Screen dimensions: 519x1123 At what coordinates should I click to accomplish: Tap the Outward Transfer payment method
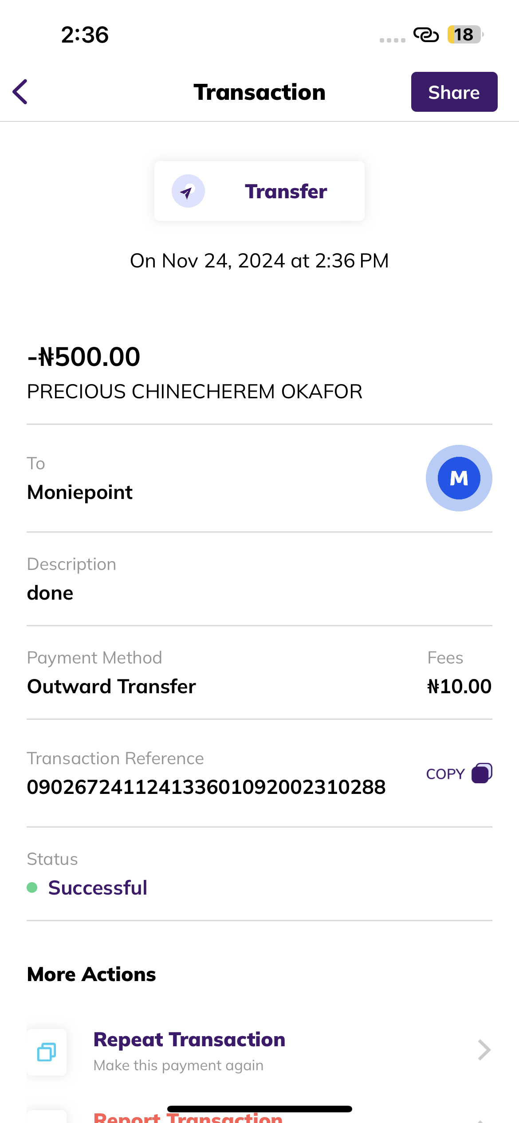click(111, 686)
